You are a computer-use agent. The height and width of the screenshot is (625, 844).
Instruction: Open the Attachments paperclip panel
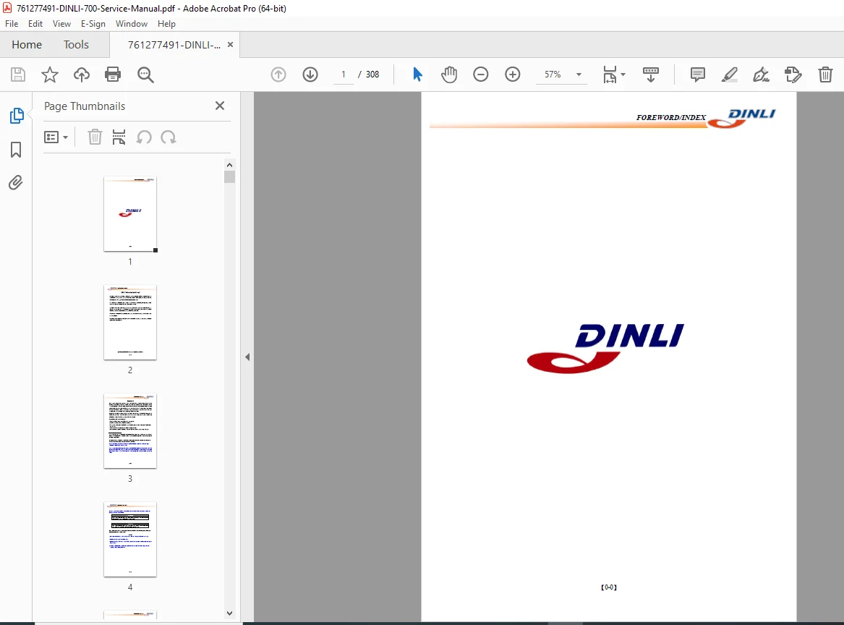point(16,183)
